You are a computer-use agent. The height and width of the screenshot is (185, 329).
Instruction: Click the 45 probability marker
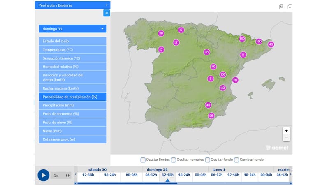(x=208, y=105)
